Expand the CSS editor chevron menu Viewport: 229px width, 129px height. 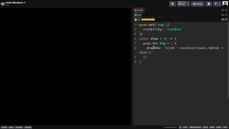click(226, 15)
